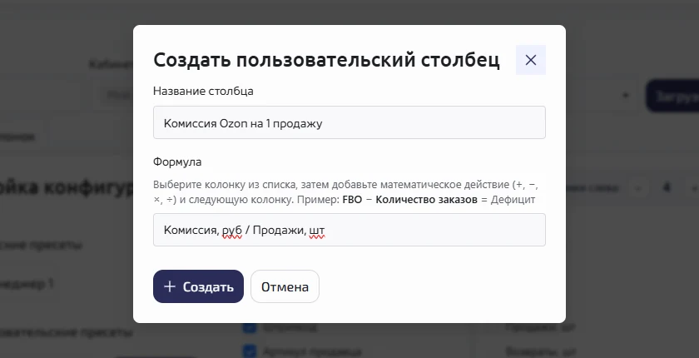Cancel with the Отмена button
The width and height of the screenshot is (699, 358).
285,286
